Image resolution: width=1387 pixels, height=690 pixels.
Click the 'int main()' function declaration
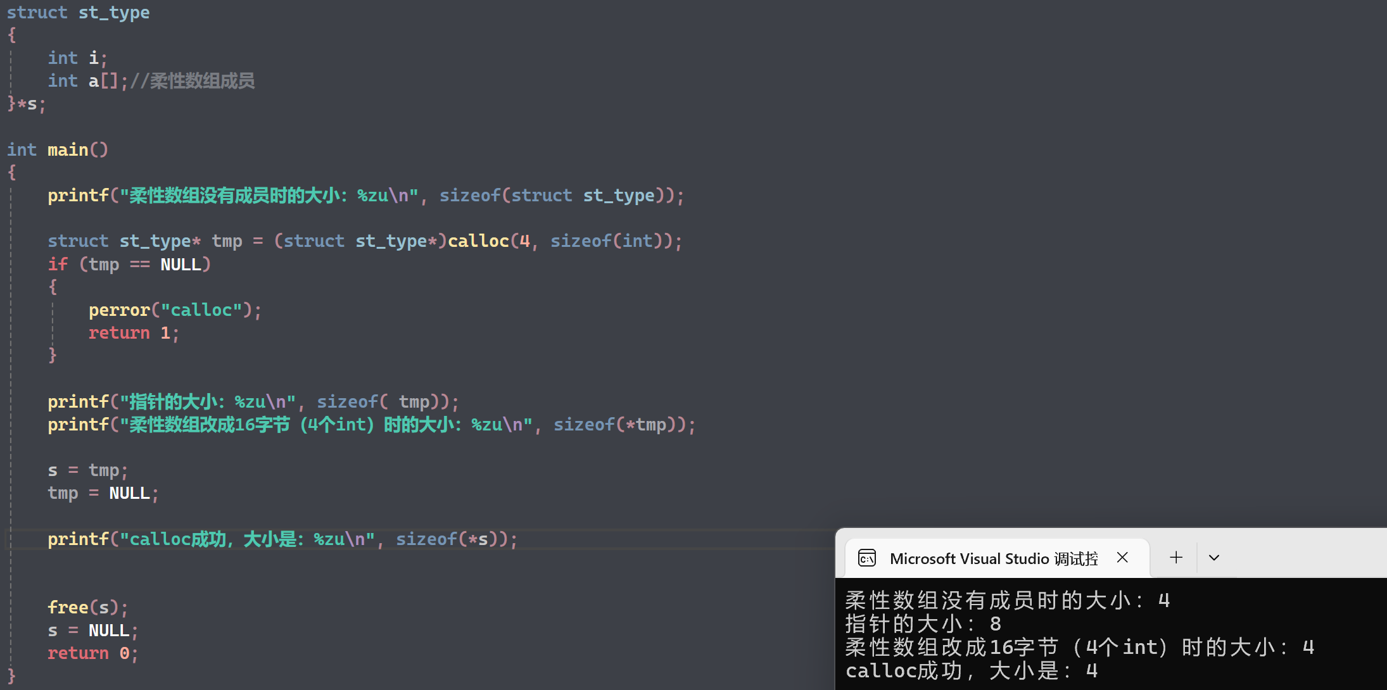[57, 150]
